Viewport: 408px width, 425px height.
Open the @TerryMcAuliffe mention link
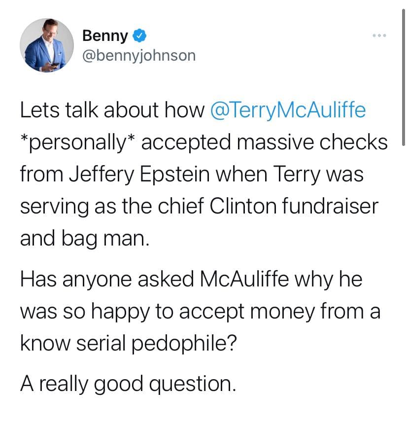[288, 110]
